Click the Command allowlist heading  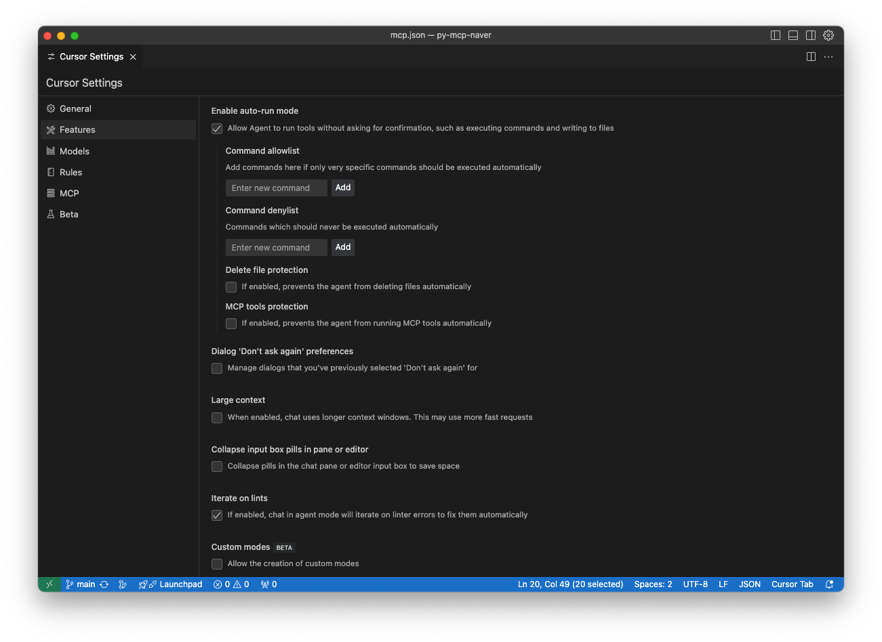pyautogui.click(x=262, y=151)
